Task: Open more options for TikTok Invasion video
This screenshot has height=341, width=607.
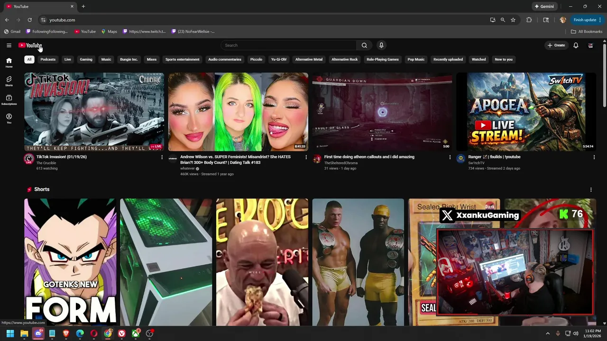Action: (x=162, y=157)
